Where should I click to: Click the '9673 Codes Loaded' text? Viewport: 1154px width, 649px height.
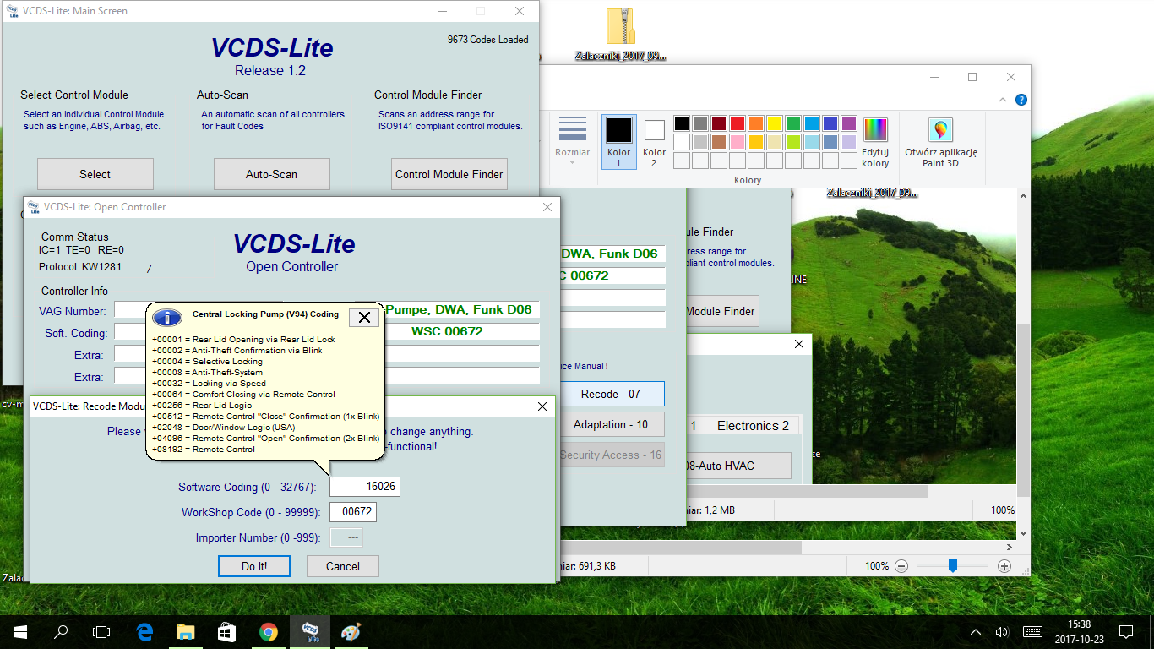point(488,40)
